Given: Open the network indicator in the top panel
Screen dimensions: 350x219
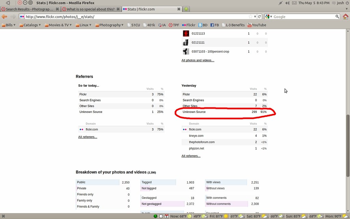Looking at the screenshot, I should [x=280, y=3].
